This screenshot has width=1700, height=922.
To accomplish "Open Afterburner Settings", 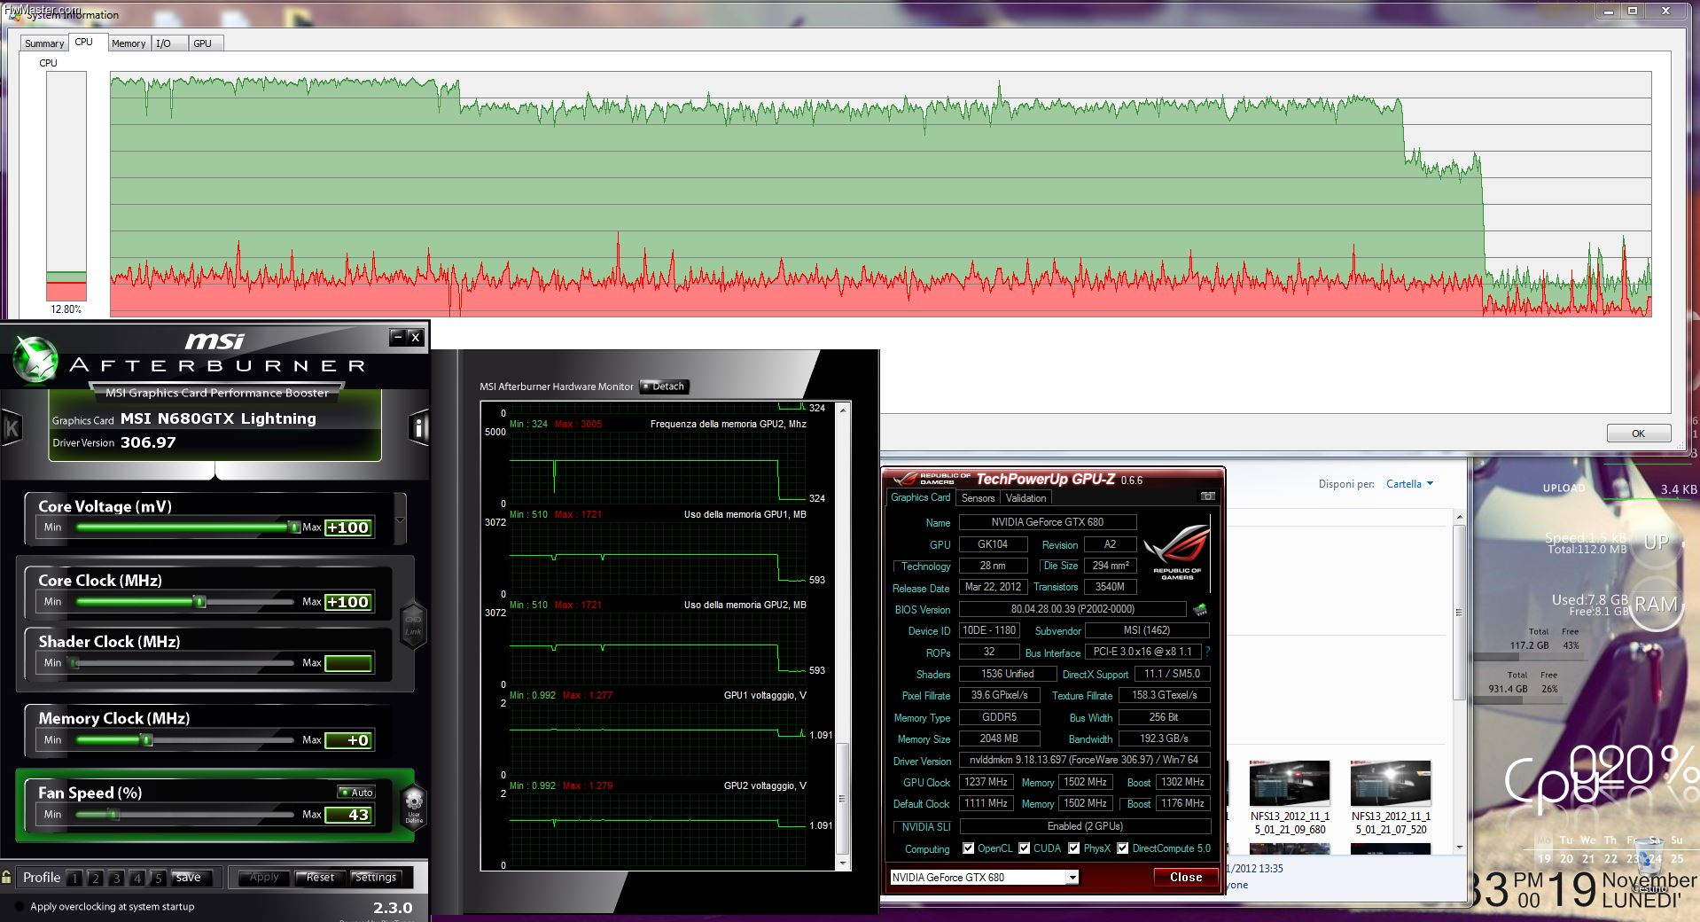I will (376, 878).
